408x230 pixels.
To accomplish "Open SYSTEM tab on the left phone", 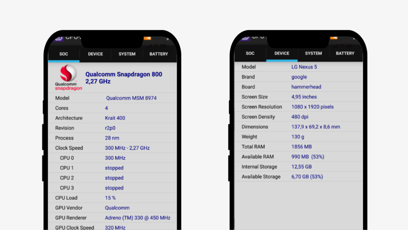I will [127, 54].
